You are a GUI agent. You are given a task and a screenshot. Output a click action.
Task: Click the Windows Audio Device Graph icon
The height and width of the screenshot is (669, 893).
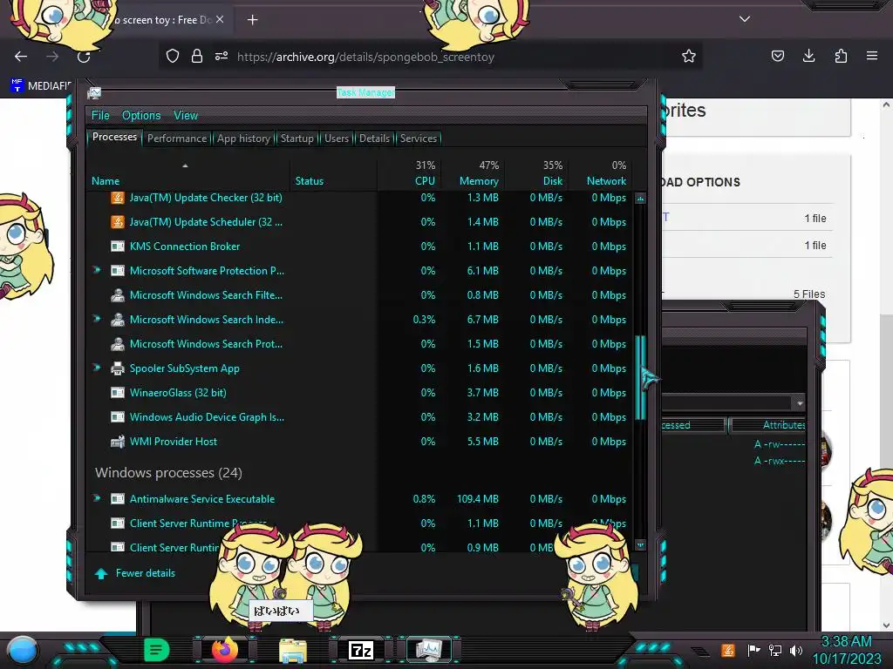click(118, 417)
